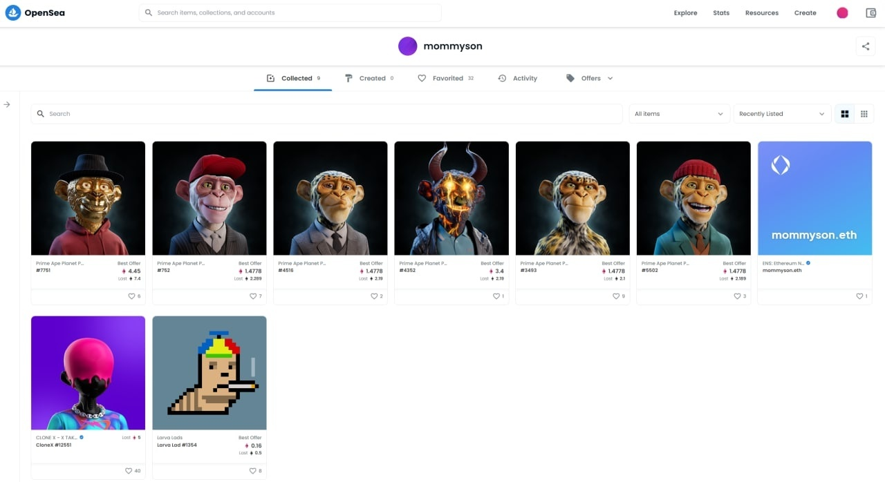Open the Stats menu

[x=721, y=13]
